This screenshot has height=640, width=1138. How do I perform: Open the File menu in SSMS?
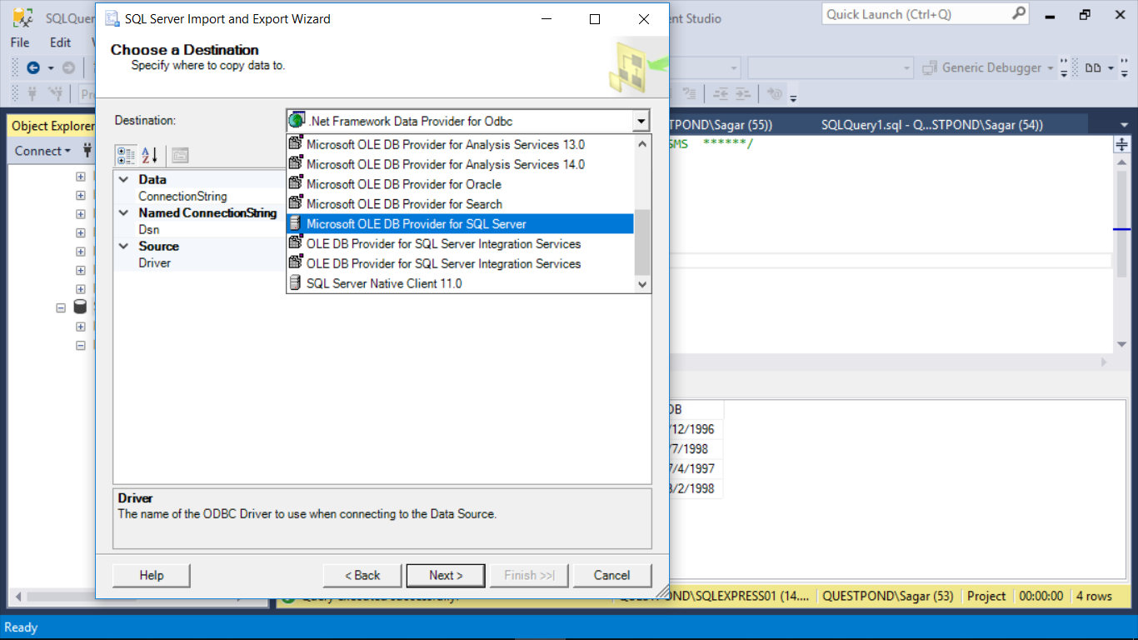pos(20,42)
